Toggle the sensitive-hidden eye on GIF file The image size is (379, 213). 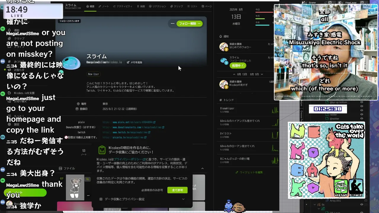pyautogui.click(x=87, y=179)
